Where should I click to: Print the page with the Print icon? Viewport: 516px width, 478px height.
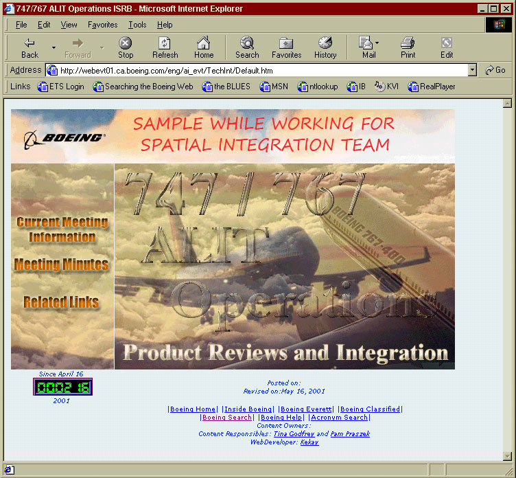click(x=408, y=43)
